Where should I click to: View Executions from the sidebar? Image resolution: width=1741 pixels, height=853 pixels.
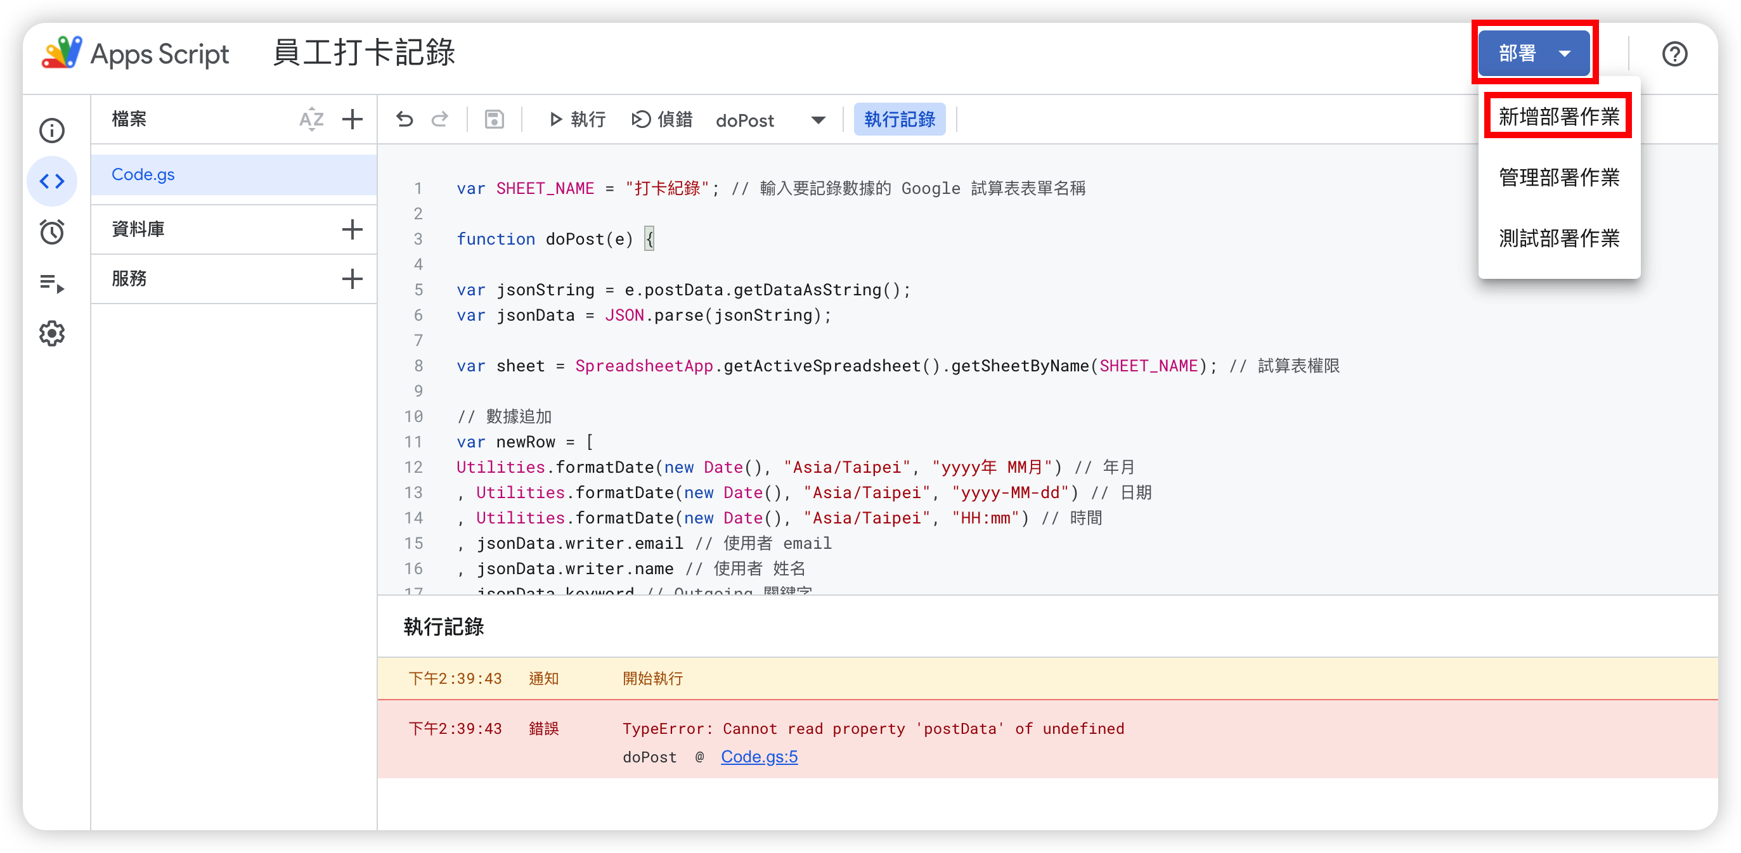tap(51, 282)
